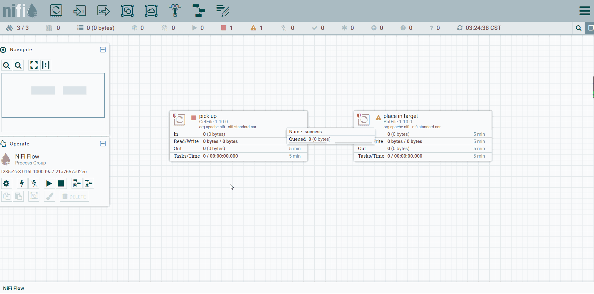594x294 pixels.
Task: Select the Funnel toolbar icon
Action: pyautogui.click(x=175, y=11)
